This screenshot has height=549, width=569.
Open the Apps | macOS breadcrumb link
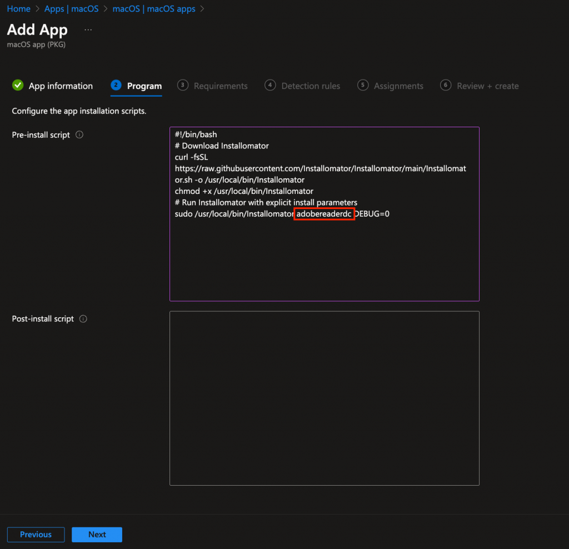71,8
